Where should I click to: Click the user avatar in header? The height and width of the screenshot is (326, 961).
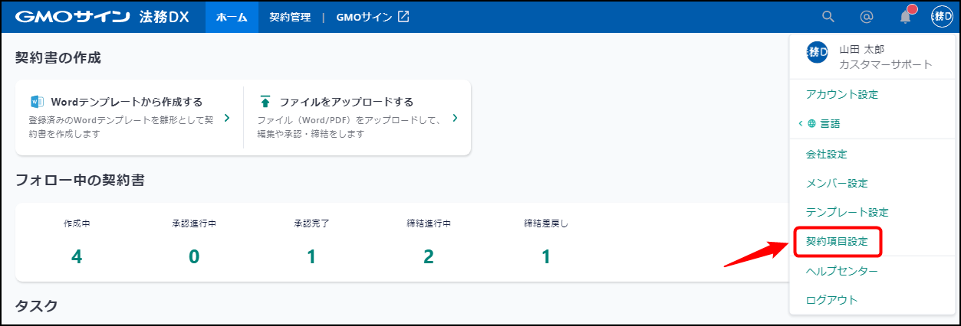click(942, 16)
